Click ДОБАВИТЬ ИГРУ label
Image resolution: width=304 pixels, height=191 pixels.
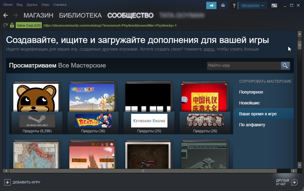tap(26, 182)
